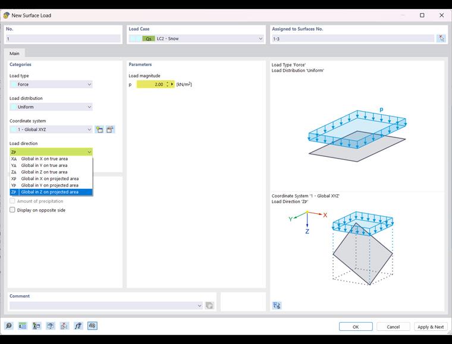Close the New Surface Load dialog
452x344 pixels.
pyautogui.click(x=442, y=15)
